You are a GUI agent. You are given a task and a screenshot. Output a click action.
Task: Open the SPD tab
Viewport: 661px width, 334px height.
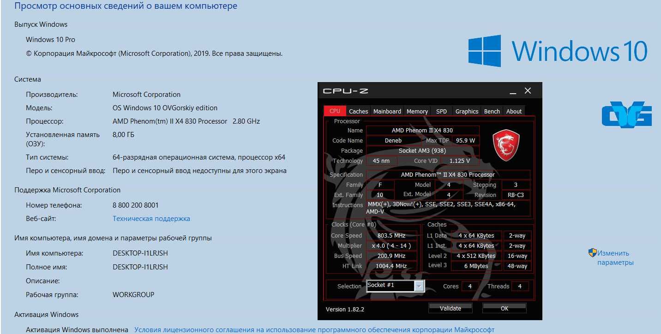[x=442, y=111]
